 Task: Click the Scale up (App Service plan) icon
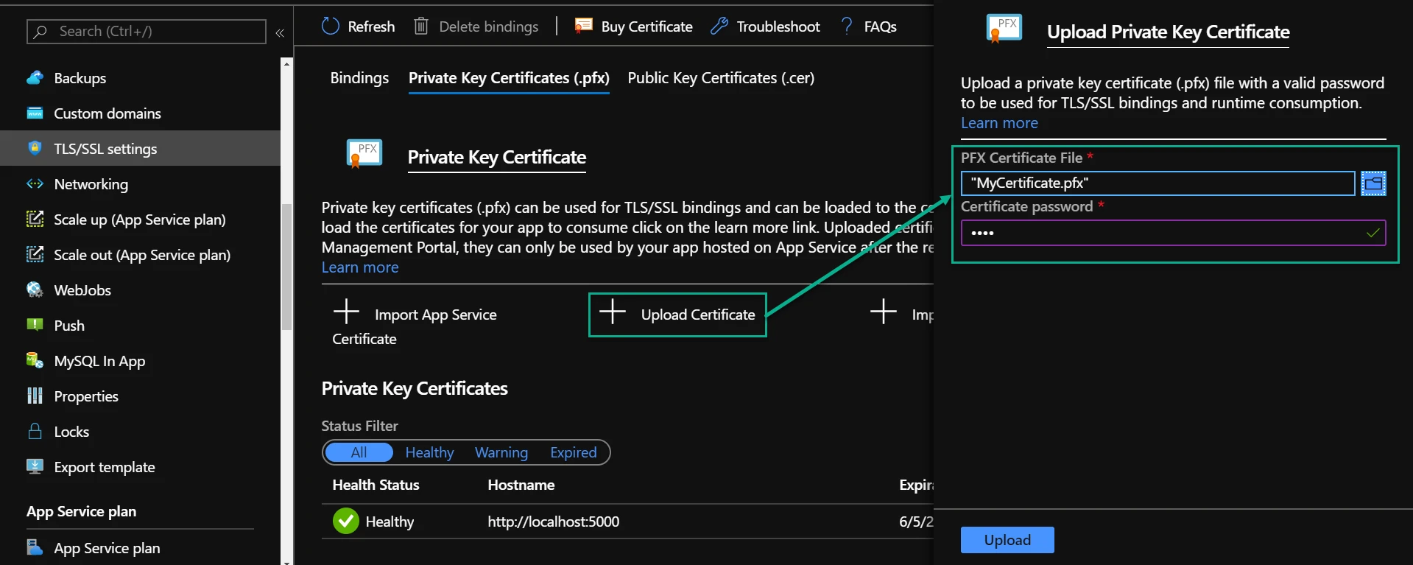tap(35, 219)
